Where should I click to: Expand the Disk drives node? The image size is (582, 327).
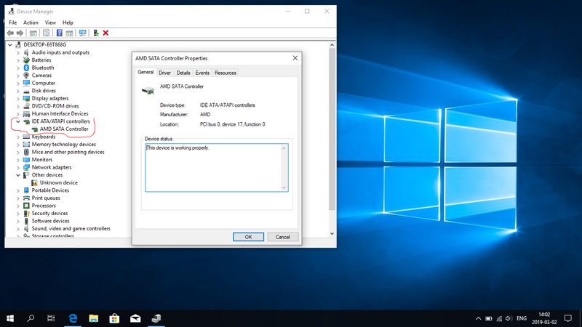pos(17,90)
